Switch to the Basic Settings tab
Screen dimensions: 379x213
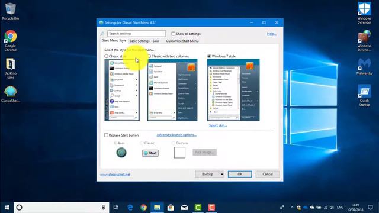coord(140,41)
